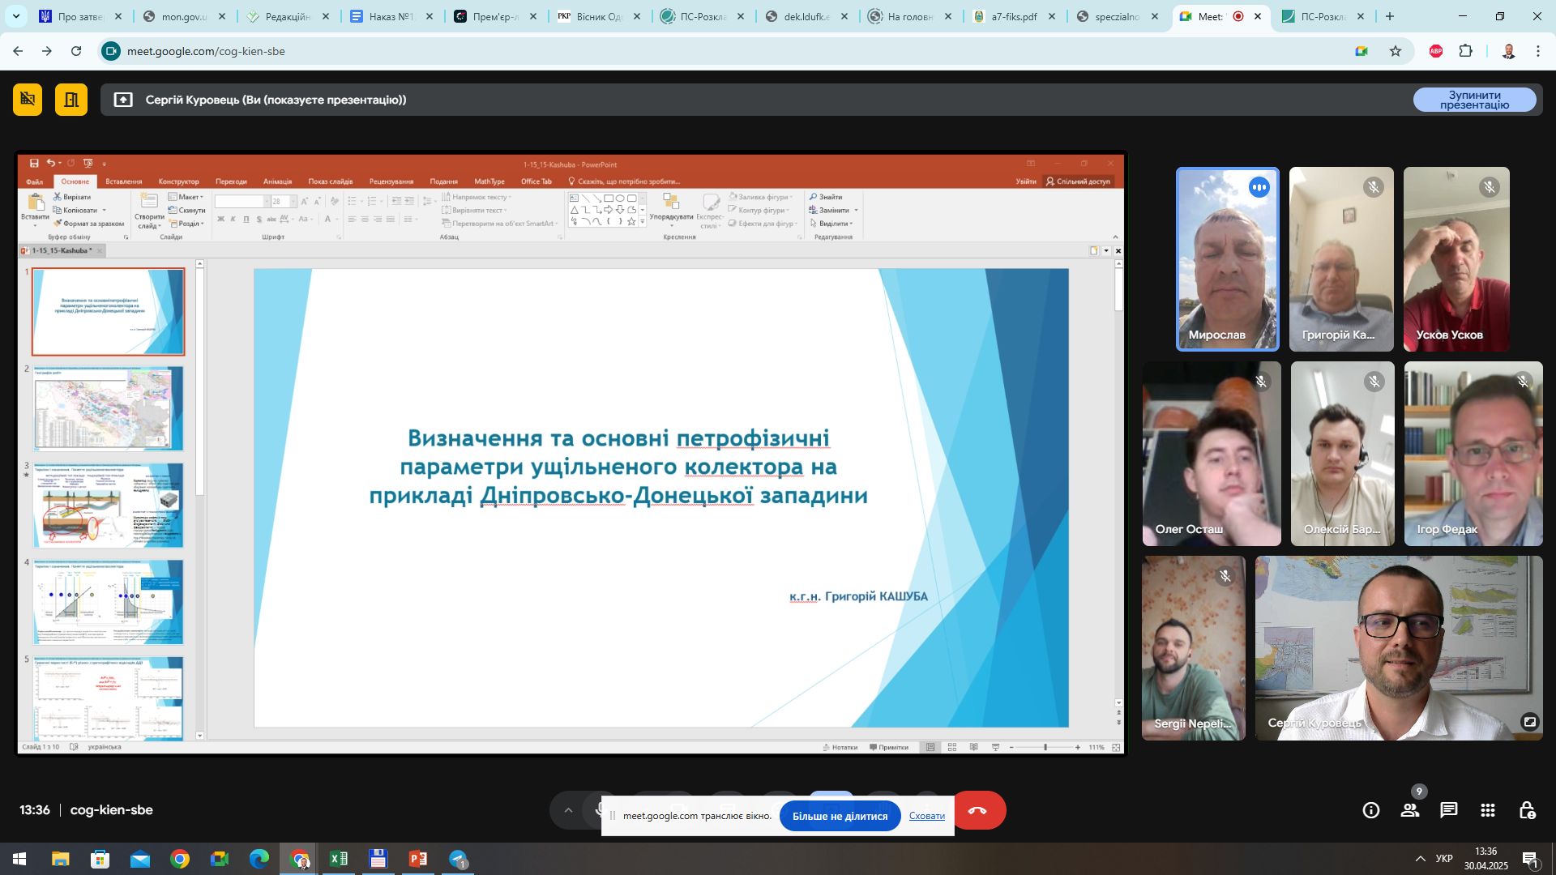The height and width of the screenshot is (875, 1556).
Task: Expand the Виділити select dropdown
Action: pyautogui.click(x=831, y=224)
